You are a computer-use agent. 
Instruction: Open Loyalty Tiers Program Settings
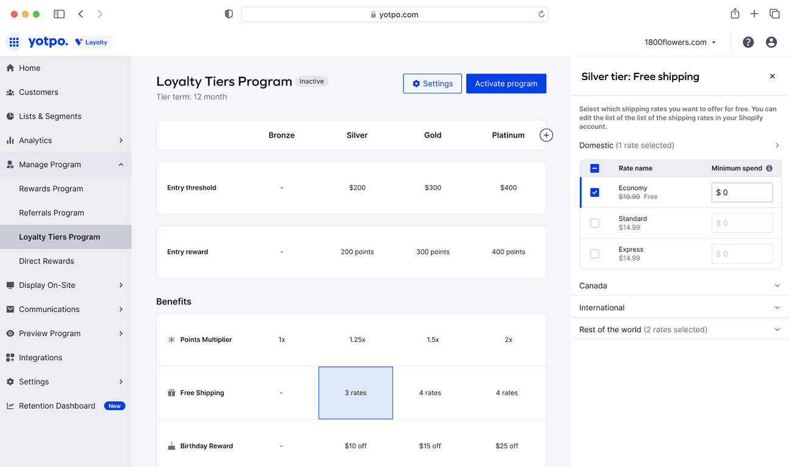coord(432,83)
